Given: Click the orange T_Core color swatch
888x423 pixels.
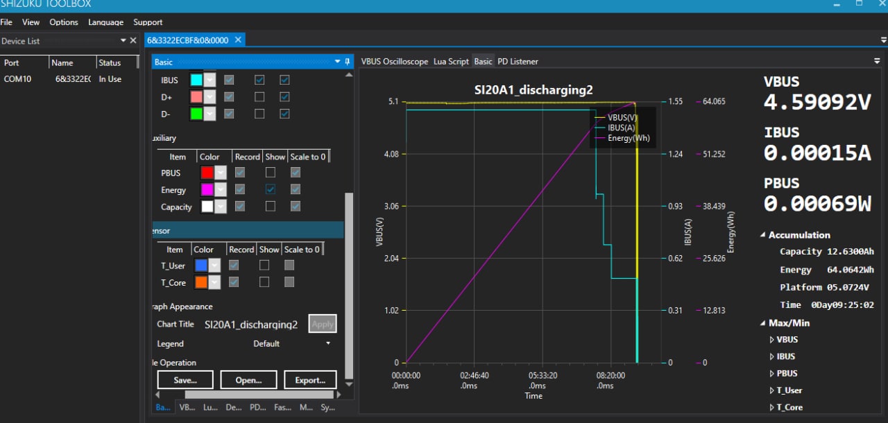Looking at the screenshot, I should click(x=201, y=282).
